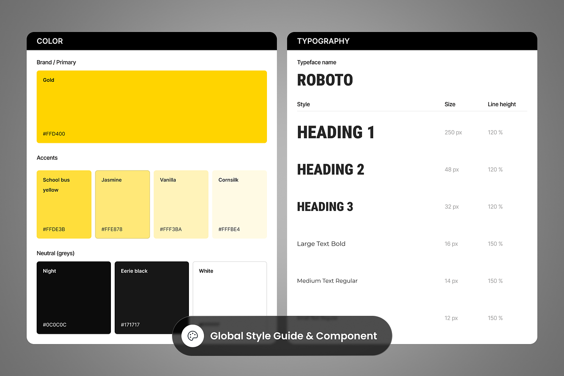Image resolution: width=564 pixels, height=376 pixels.
Task: Select the HEADING 2 style row
Action: click(412, 170)
